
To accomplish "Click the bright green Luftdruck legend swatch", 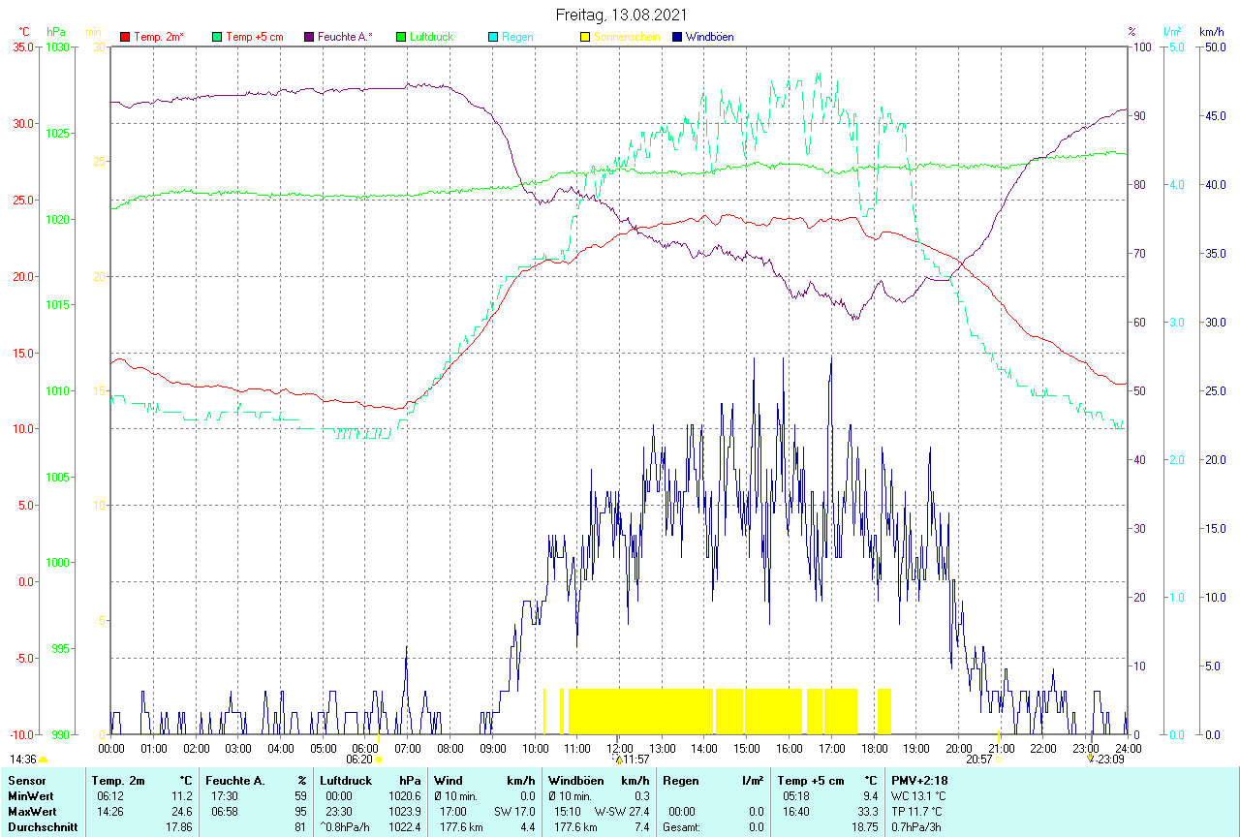I will [x=401, y=37].
